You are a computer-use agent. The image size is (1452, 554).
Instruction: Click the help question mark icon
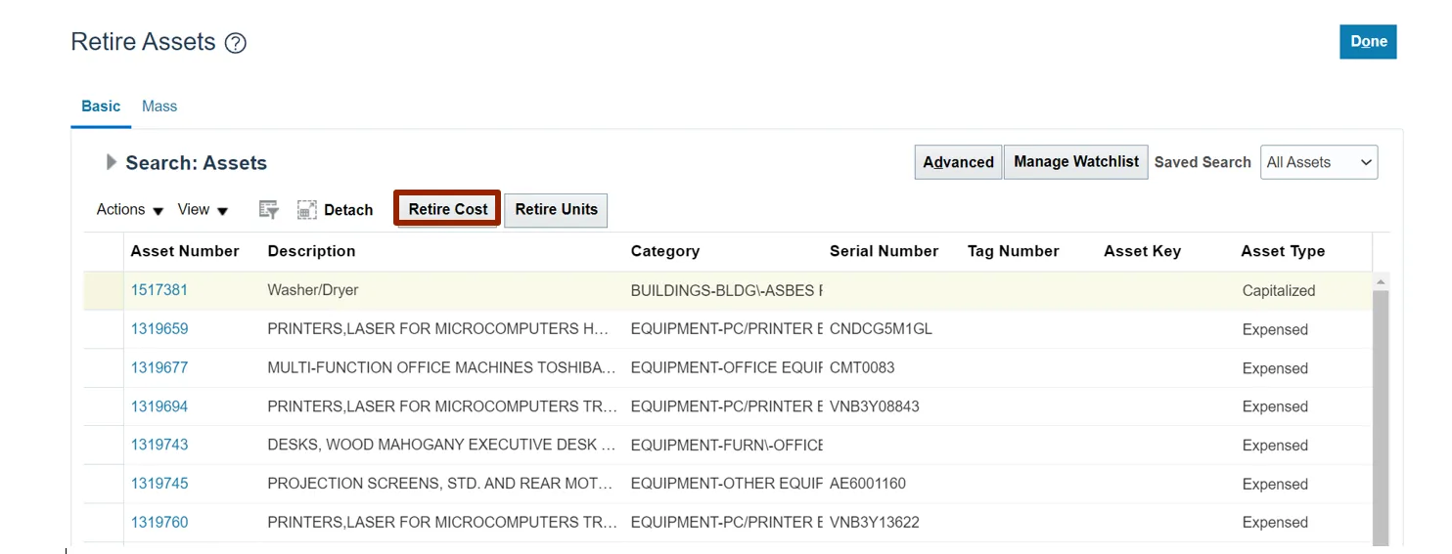click(235, 43)
